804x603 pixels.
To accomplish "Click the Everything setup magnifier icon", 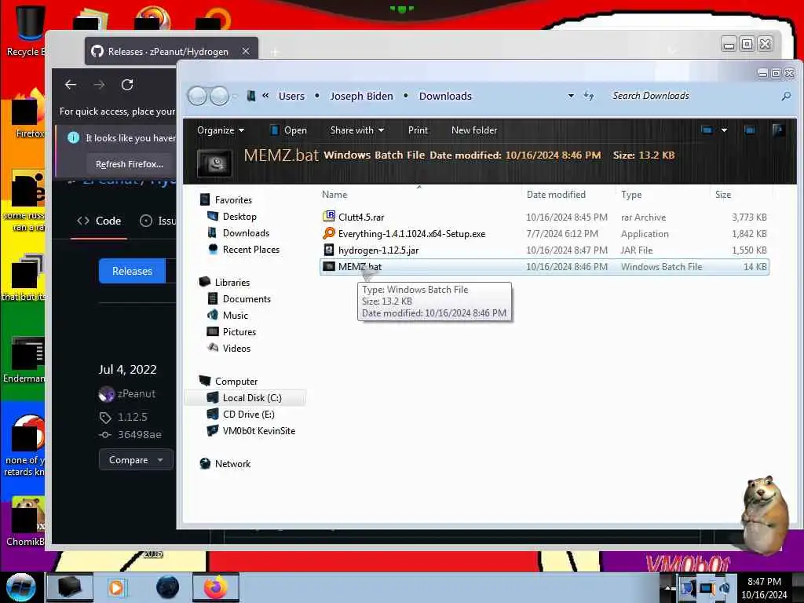I will (x=329, y=233).
